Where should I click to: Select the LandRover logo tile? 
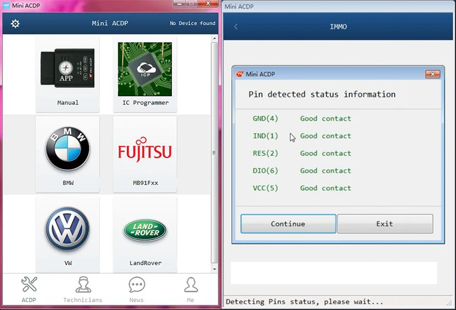tap(145, 235)
